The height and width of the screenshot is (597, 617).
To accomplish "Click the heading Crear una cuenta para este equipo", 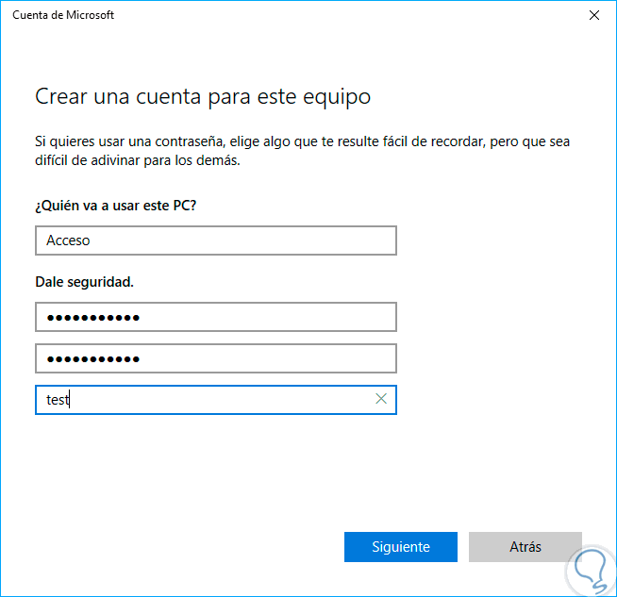I will (x=203, y=96).
